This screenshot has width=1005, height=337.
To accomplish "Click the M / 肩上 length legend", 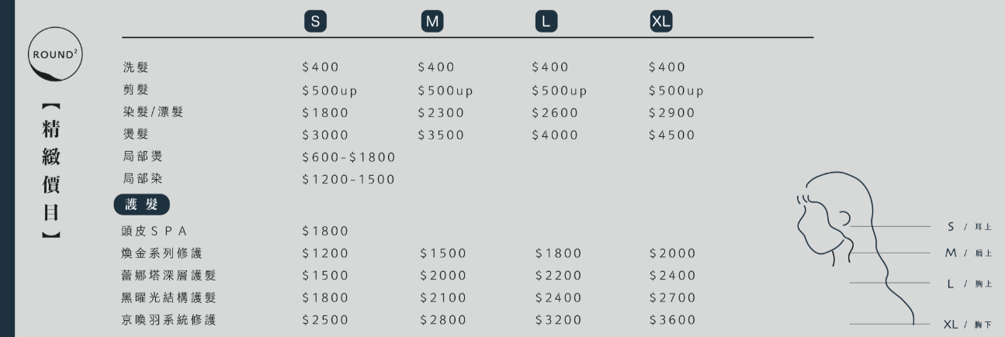I will tap(968, 253).
